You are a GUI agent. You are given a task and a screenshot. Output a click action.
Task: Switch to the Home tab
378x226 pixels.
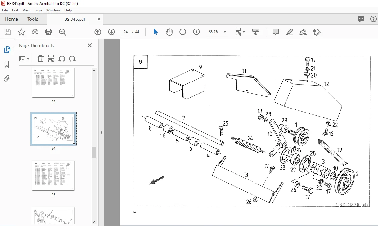[x=11, y=19]
